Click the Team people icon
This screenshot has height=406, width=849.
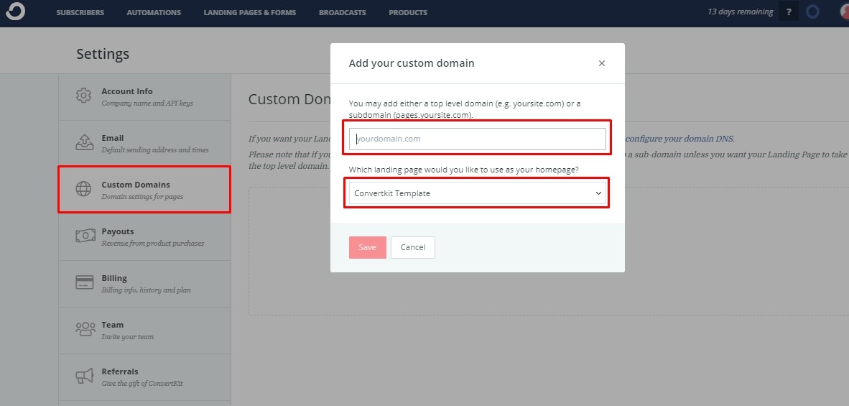click(85, 329)
